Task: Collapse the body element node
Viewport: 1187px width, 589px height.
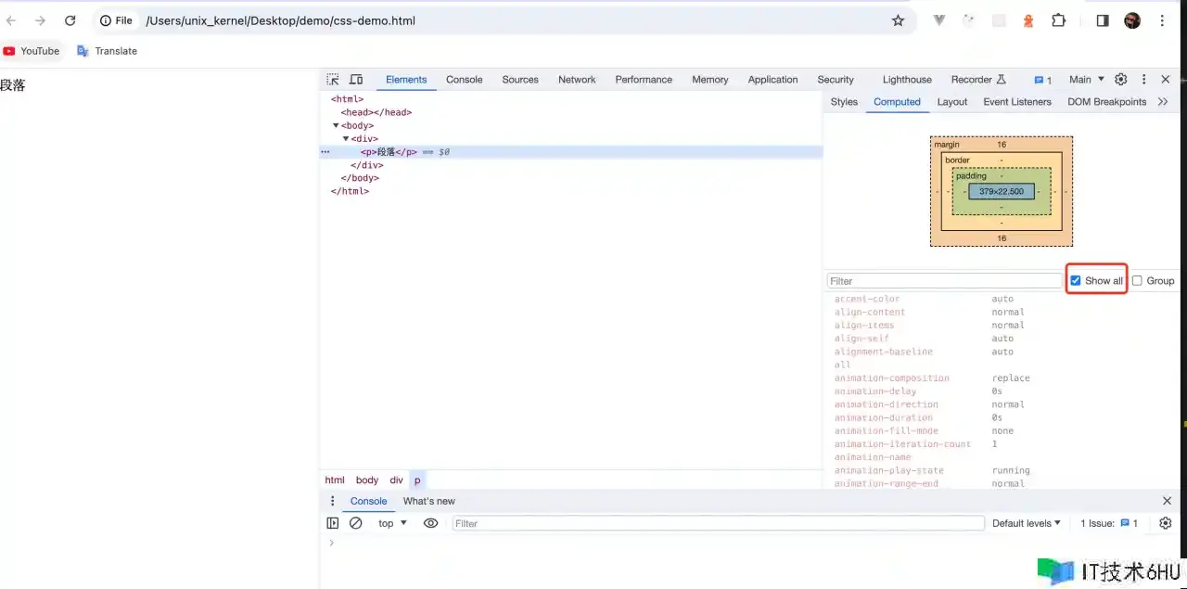Action: [x=336, y=126]
